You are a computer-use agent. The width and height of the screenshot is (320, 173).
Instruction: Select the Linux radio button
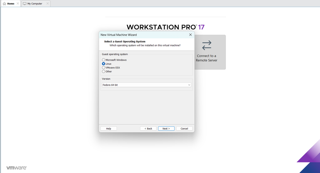coord(103,64)
